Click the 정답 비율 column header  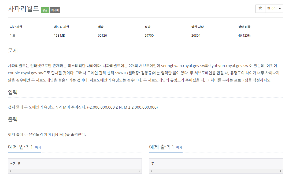tap(244, 27)
